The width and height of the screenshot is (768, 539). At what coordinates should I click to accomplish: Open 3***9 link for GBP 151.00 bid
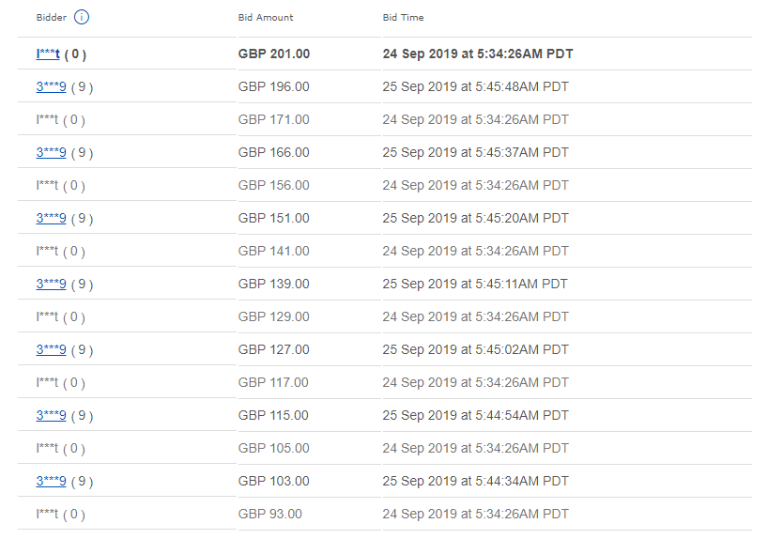point(51,218)
